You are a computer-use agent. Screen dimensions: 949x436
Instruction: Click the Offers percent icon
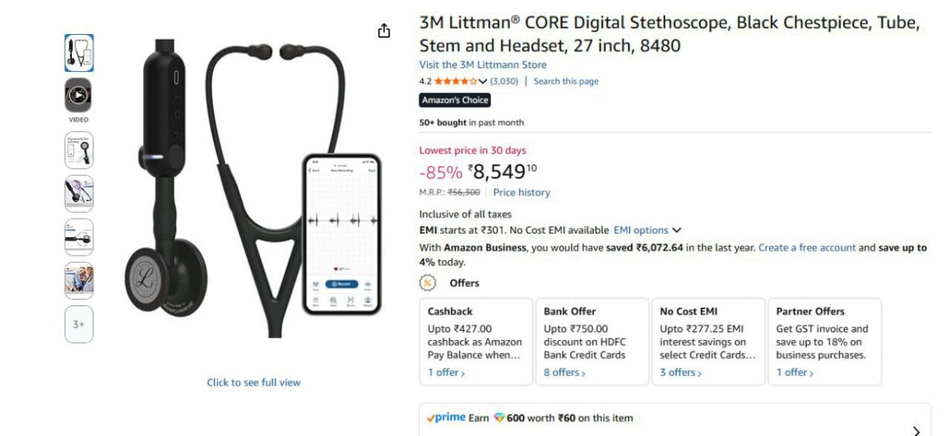tap(428, 282)
